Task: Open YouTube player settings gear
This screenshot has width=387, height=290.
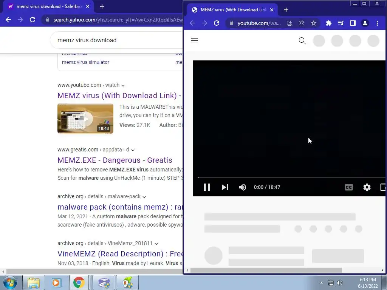Action: point(367,187)
